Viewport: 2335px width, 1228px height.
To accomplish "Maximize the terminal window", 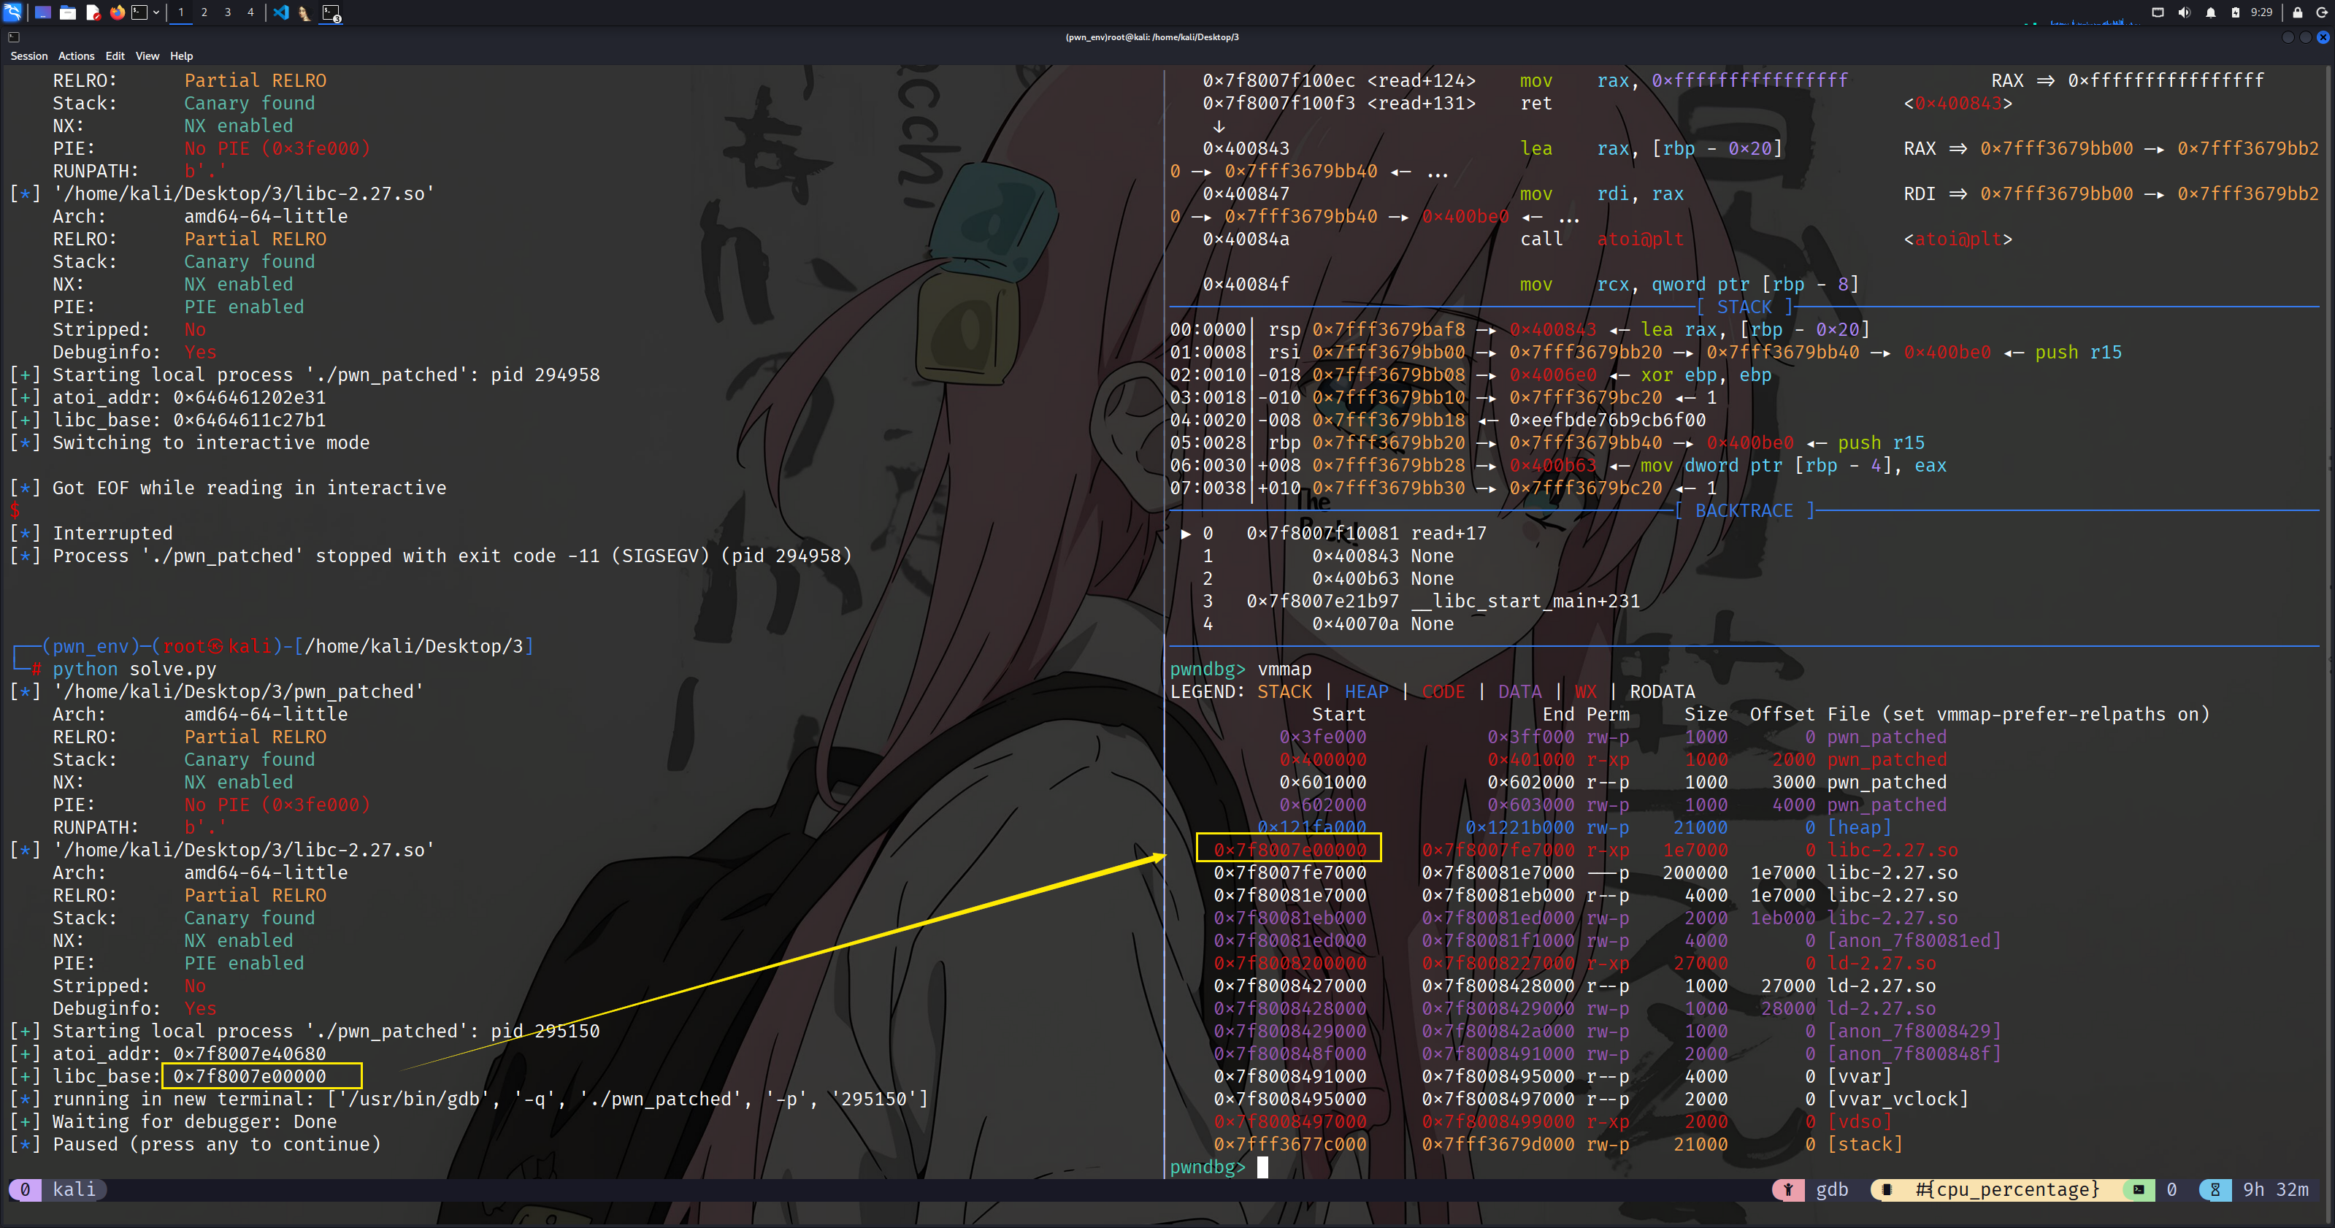I will tap(2305, 37).
